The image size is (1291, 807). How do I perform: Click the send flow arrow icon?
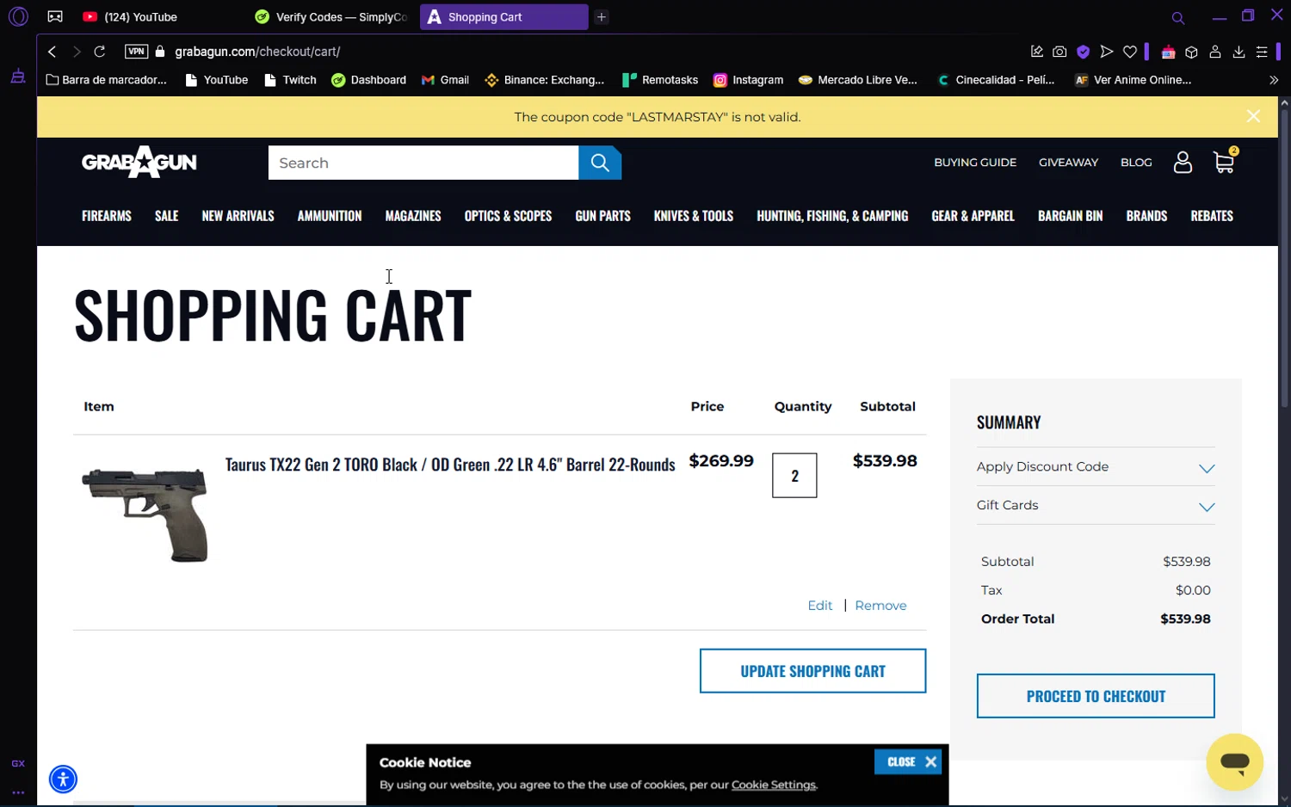[1107, 52]
